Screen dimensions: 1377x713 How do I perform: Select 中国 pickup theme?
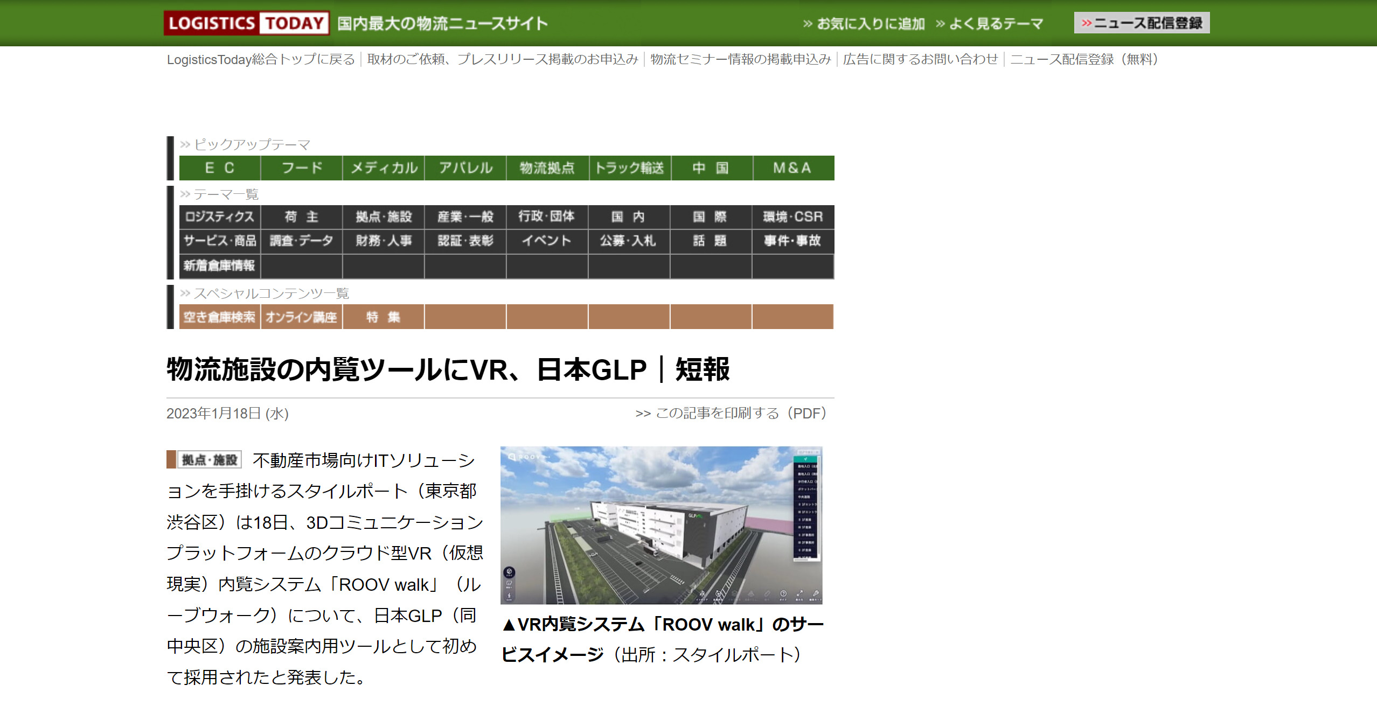[711, 168]
